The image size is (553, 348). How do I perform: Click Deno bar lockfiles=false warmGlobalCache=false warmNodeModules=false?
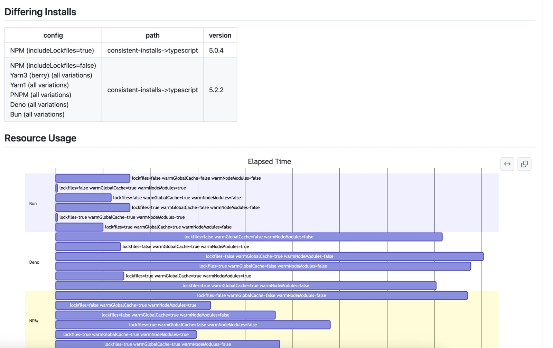(249, 237)
